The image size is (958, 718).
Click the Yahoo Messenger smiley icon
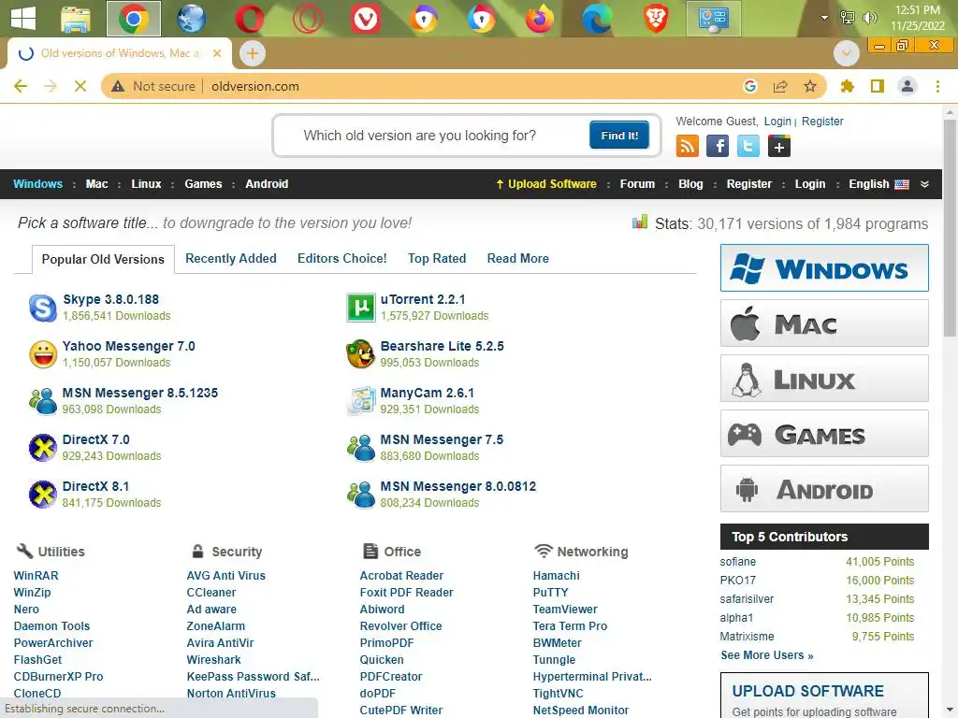(x=43, y=354)
